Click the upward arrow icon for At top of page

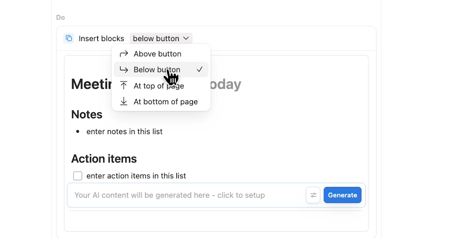point(124,85)
